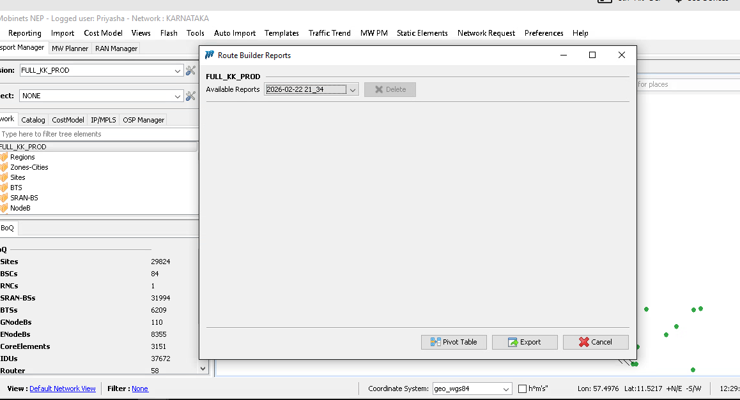The image size is (740, 400).
Task: Click the Zones-Cities folder icon
Action: click(x=4, y=167)
